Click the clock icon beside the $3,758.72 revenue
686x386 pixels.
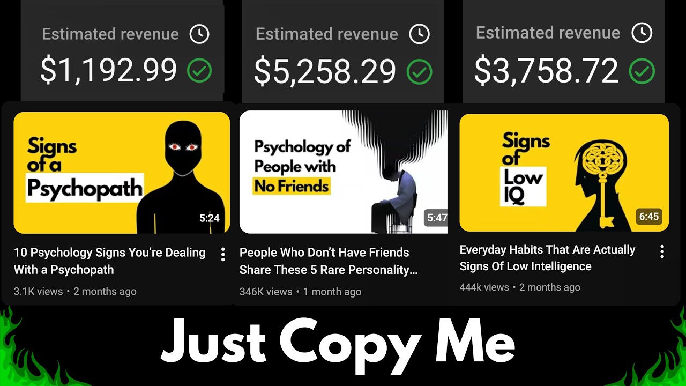point(642,33)
